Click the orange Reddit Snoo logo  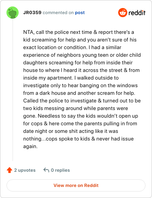[x=123, y=13]
